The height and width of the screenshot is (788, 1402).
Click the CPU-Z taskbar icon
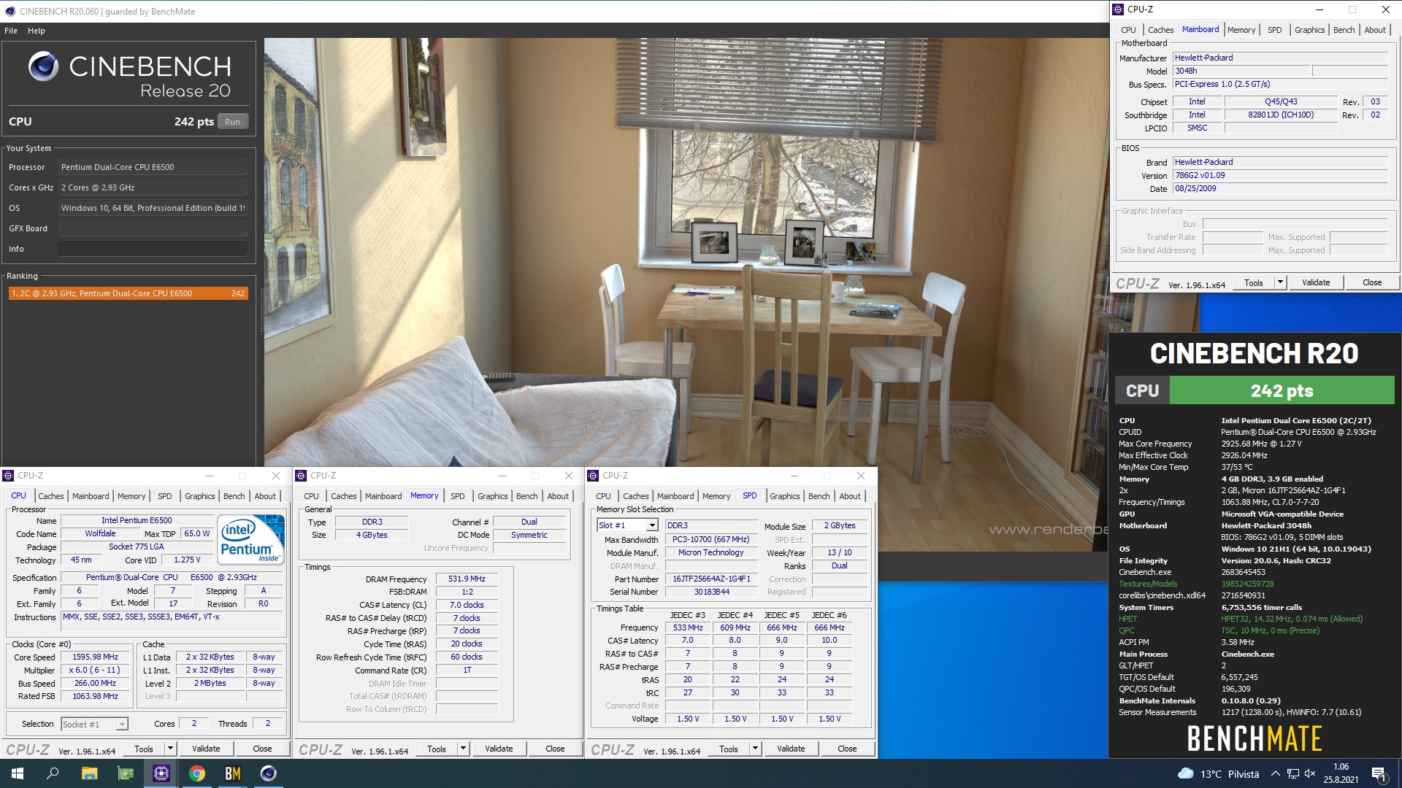[161, 773]
